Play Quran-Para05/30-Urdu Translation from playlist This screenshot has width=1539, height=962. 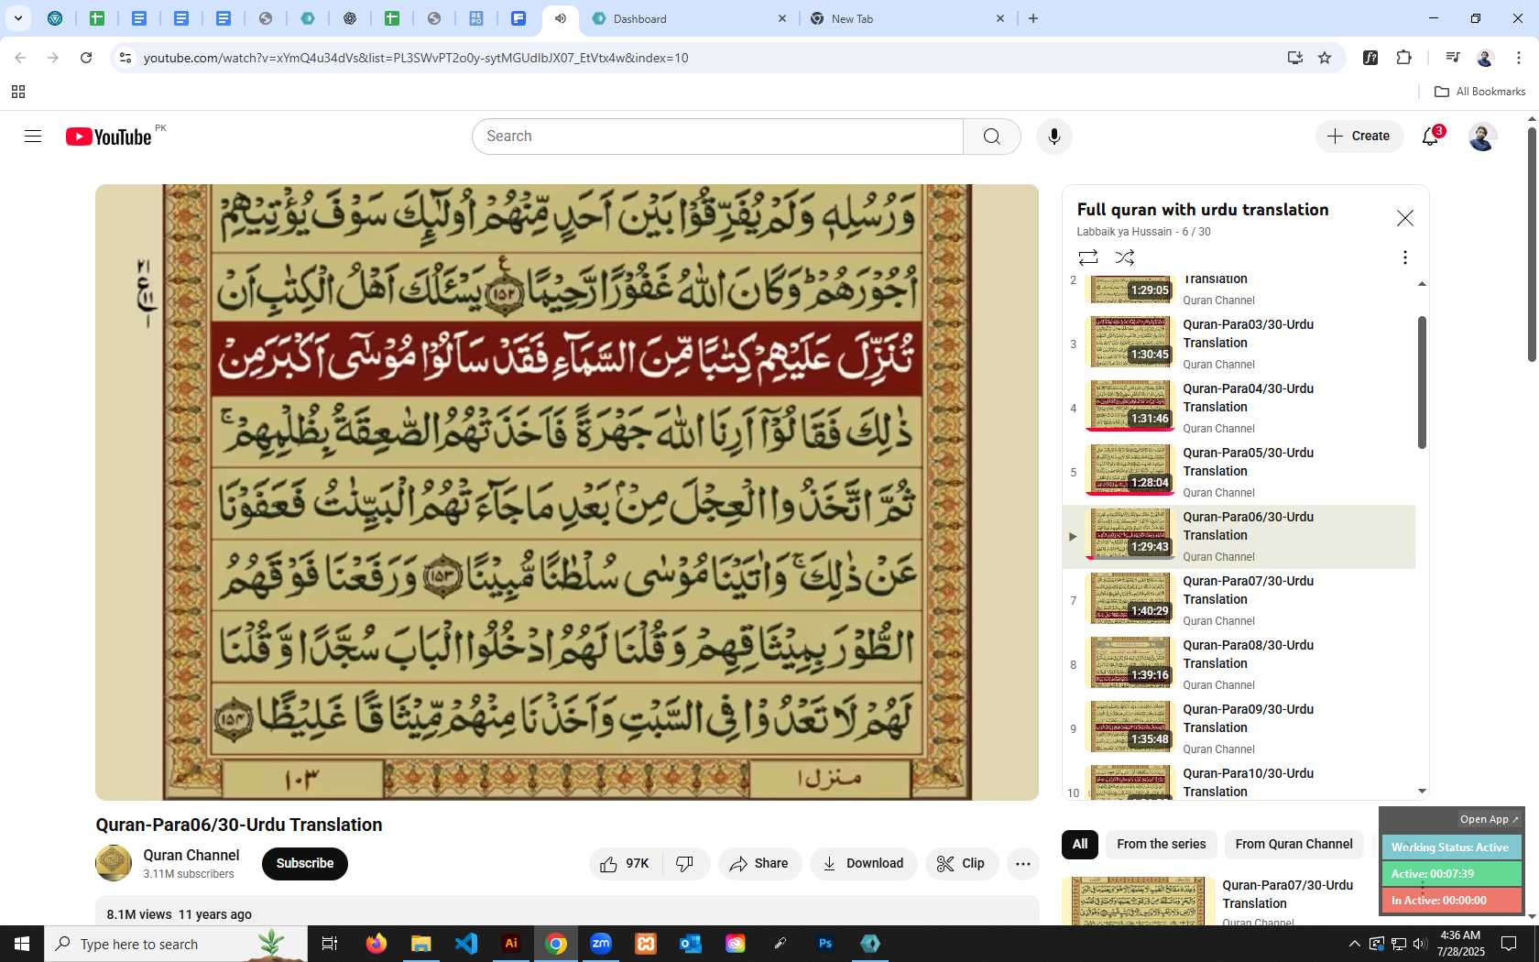point(1239,472)
